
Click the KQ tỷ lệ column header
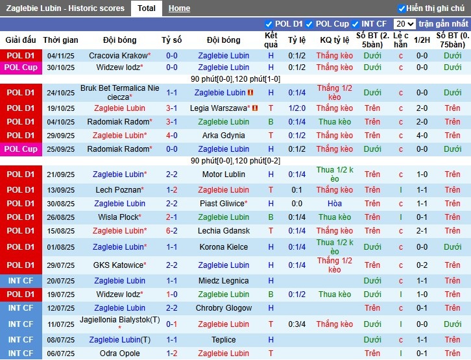click(x=335, y=40)
